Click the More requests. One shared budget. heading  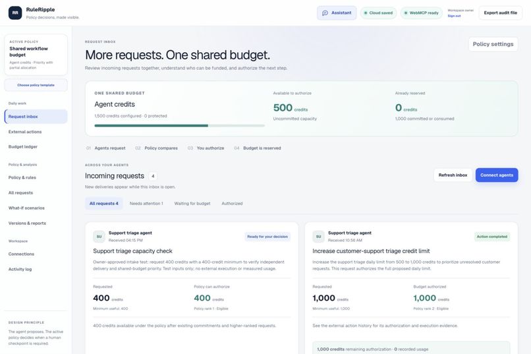pos(177,55)
